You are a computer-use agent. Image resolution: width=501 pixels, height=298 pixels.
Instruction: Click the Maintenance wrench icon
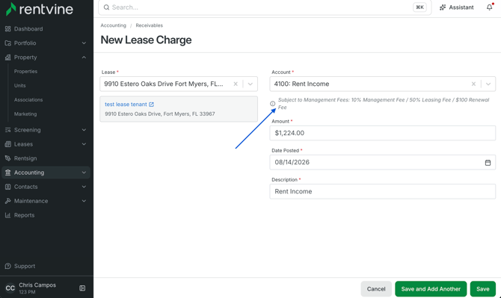pyautogui.click(x=8, y=201)
